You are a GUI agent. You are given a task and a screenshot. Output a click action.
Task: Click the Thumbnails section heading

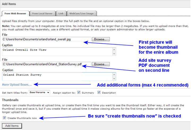tap(10, 100)
